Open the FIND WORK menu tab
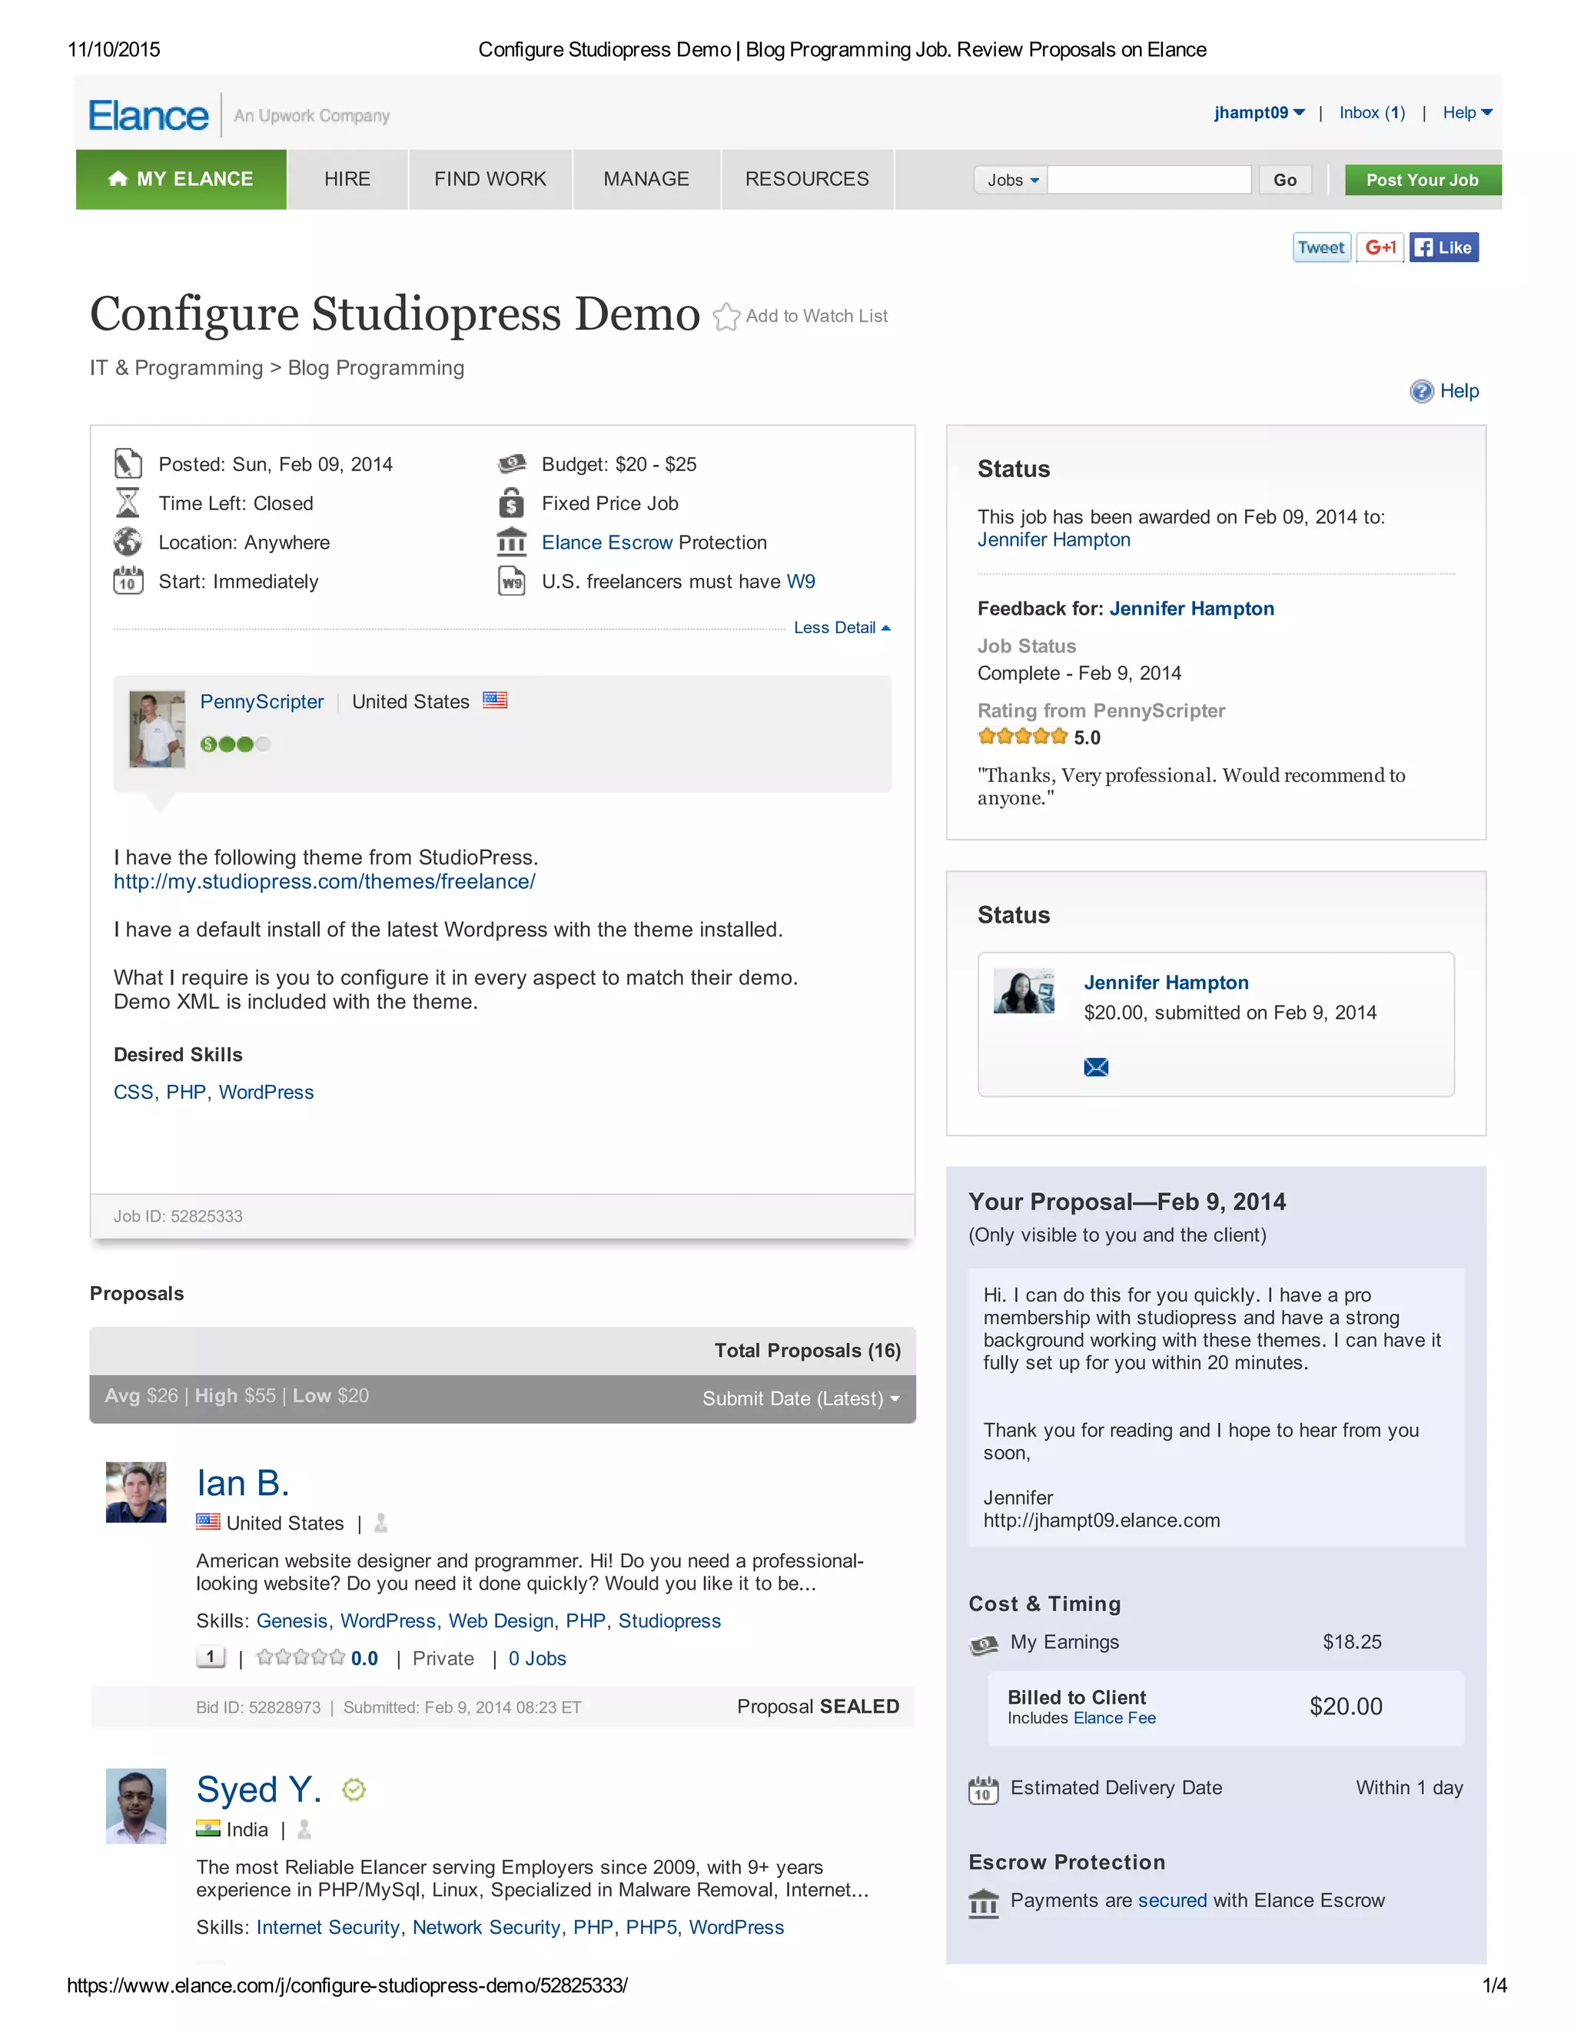 point(490,179)
